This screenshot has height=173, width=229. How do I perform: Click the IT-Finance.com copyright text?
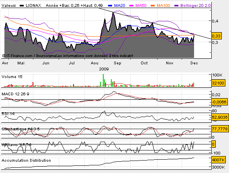[x=17, y=56]
